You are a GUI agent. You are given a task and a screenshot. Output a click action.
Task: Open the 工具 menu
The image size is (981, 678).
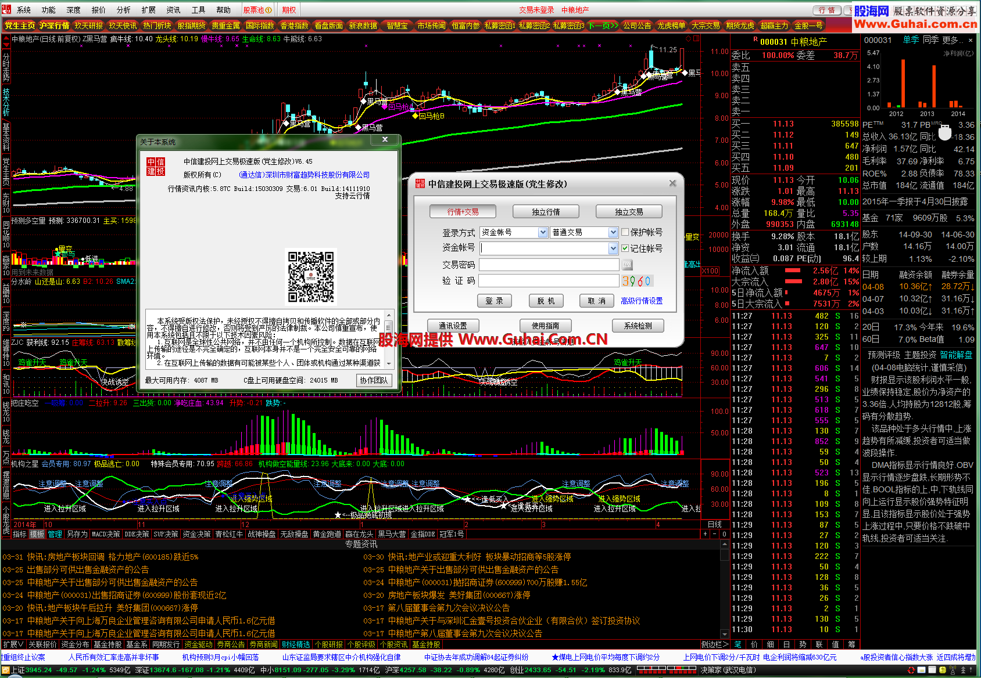(x=199, y=10)
